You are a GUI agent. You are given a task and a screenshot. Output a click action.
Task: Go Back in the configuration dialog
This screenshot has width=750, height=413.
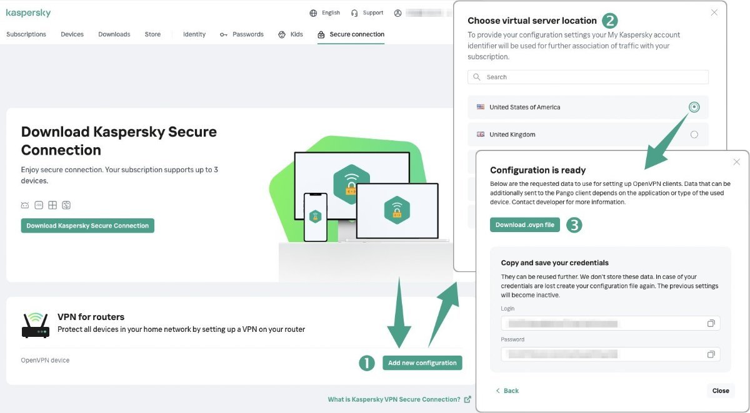[507, 391]
